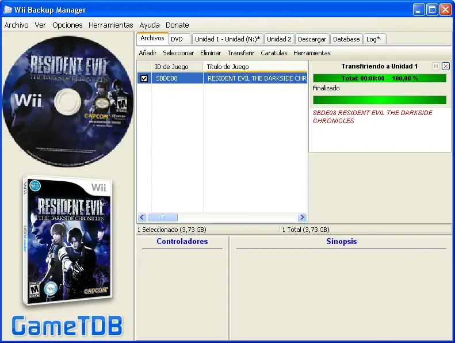Click the second green progress bar below Finalizado
455x343 pixels.
point(380,100)
